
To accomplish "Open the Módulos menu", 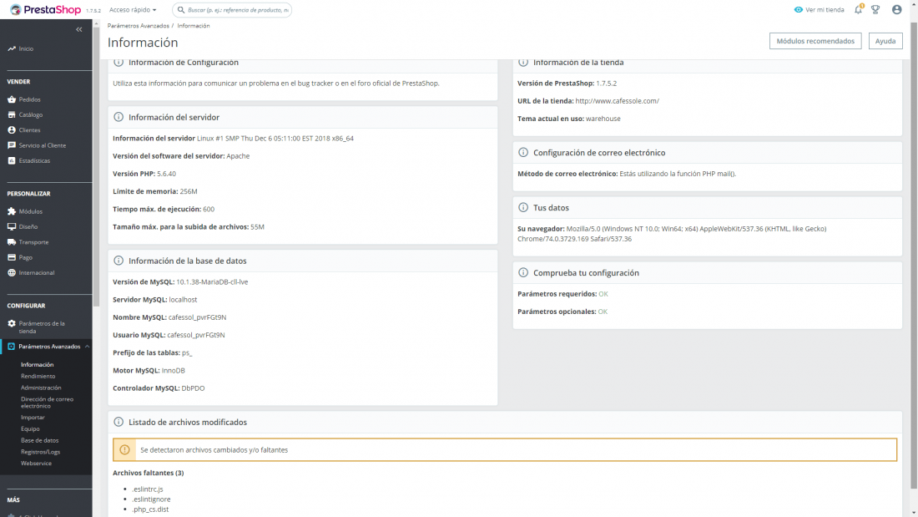I will click(30, 211).
